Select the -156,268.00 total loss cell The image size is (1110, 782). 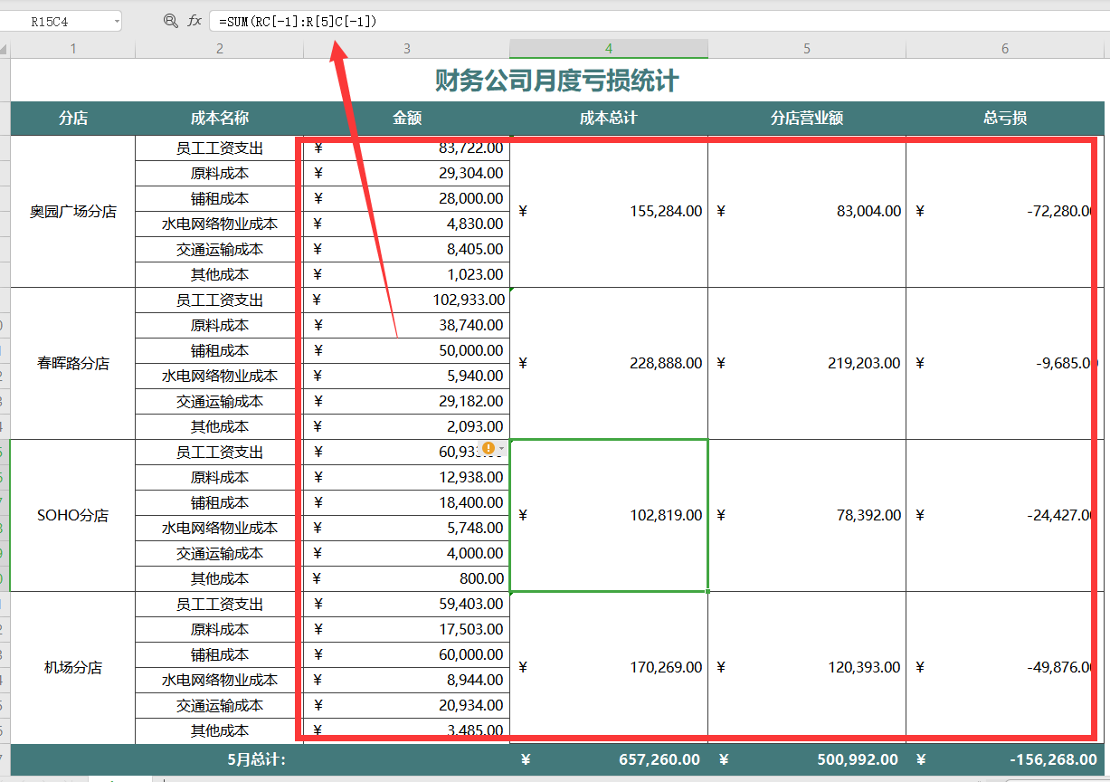click(x=1004, y=761)
